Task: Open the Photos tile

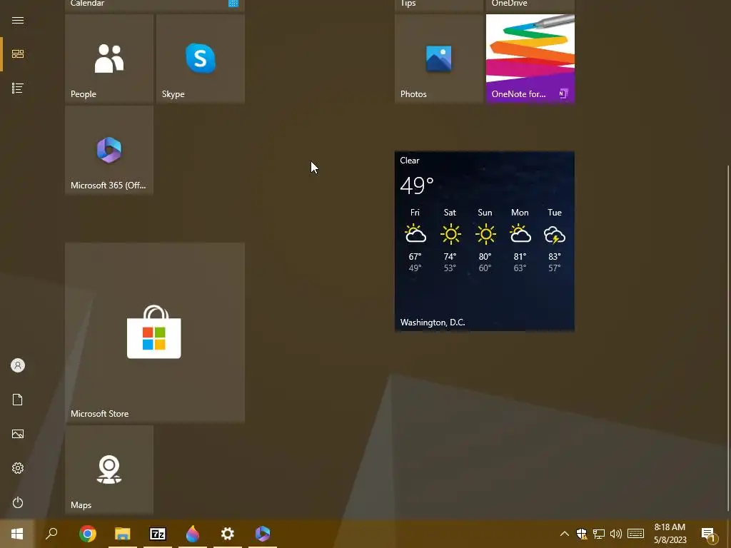Action: pyautogui.click(x=439, y=59)
